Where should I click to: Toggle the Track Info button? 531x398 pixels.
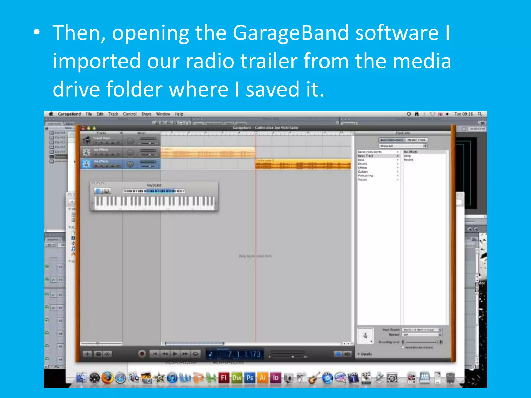click(x=338, y=354)
